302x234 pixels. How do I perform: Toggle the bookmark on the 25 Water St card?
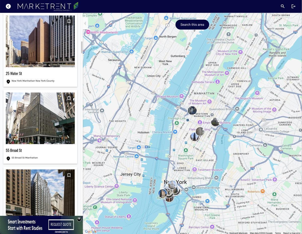point(69,21)
